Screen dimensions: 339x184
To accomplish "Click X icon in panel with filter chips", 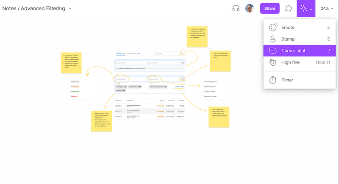I will tap(183, 79).
